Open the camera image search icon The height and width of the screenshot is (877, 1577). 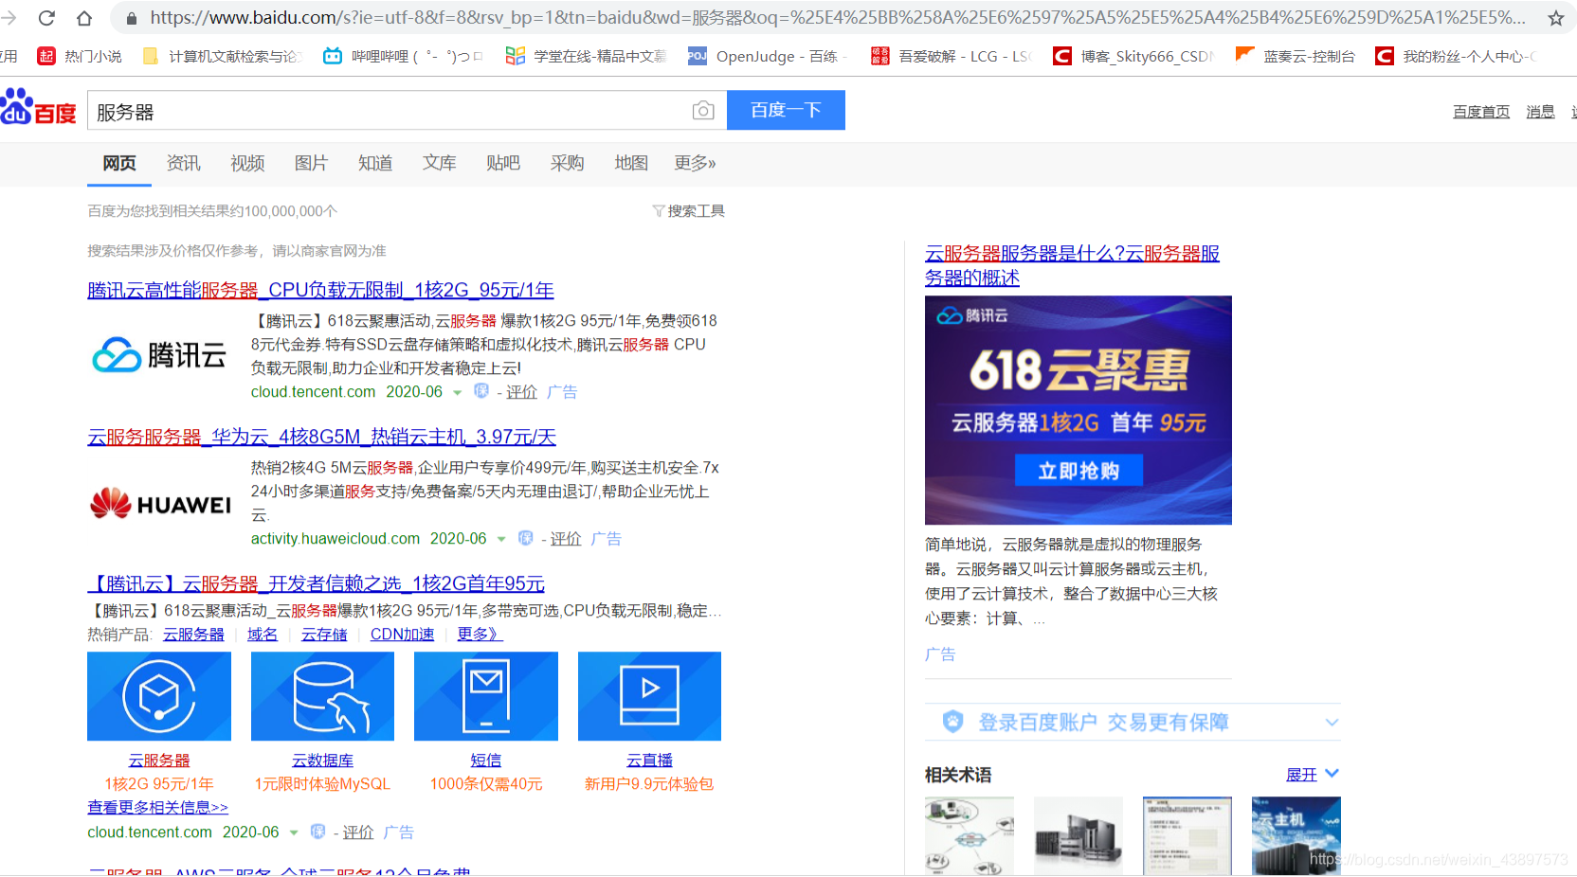(x=703, y=111)
